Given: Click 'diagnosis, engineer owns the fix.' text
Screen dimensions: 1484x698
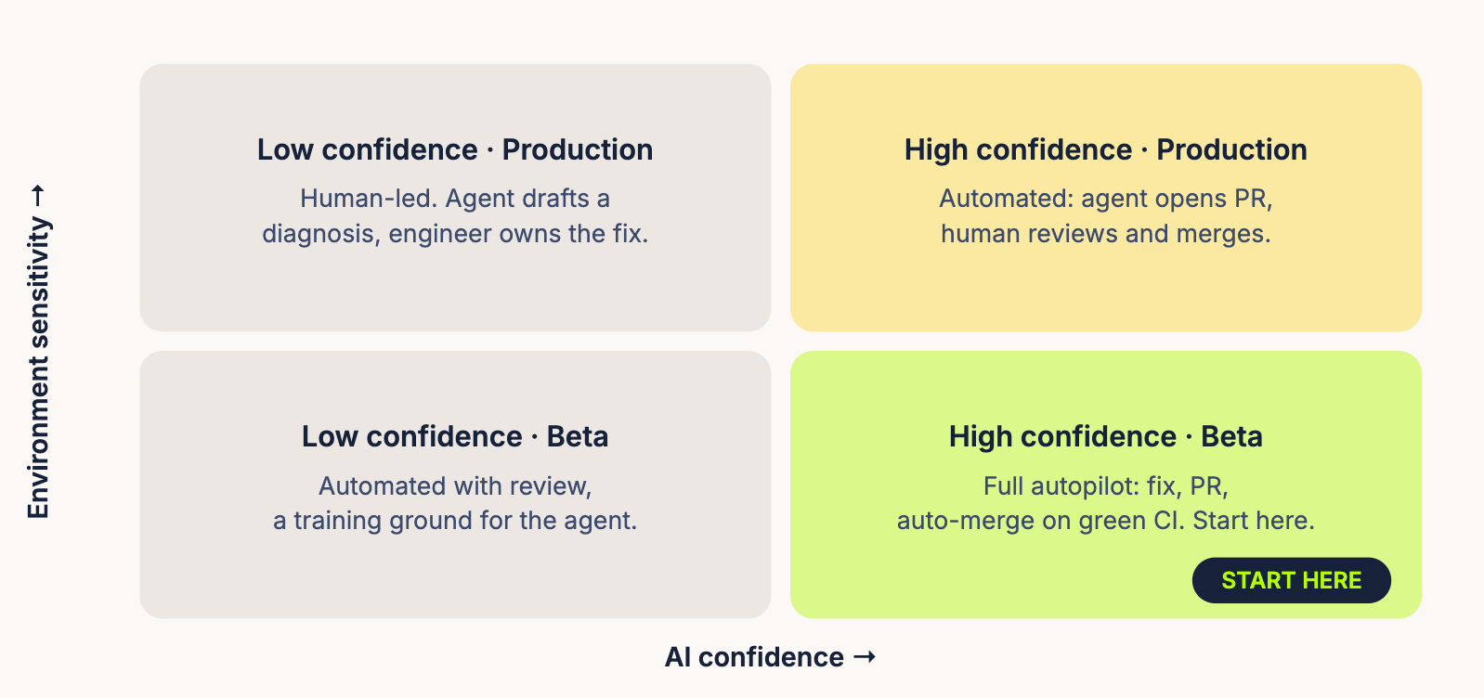Looking at the screenshot, I should click(x=455, y=234).
